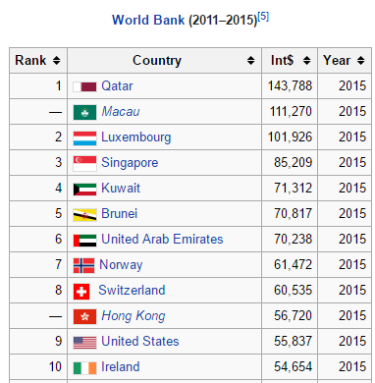The width and height of the screenshot is (375, 383).
Task: Sort table by Country column arrows
Action: [250, 61]
